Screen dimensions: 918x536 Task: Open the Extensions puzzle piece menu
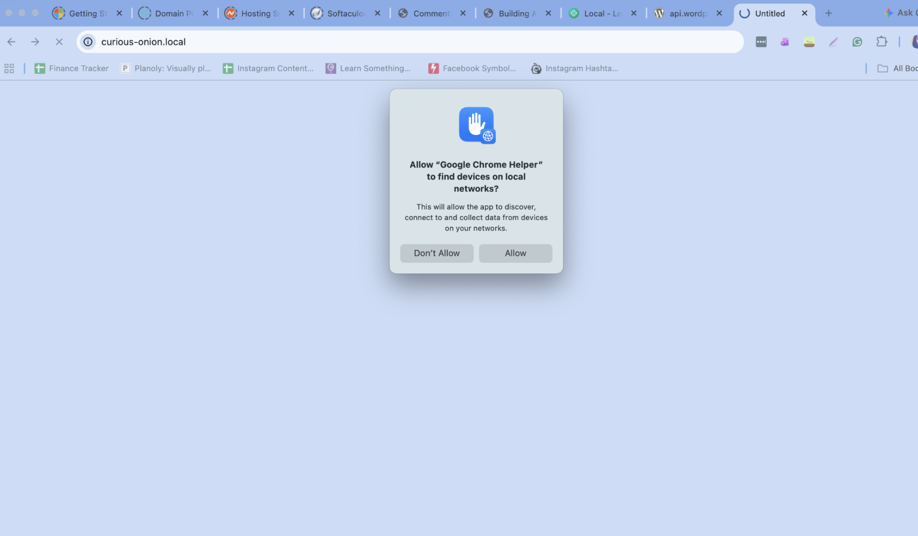coord(882,42)
